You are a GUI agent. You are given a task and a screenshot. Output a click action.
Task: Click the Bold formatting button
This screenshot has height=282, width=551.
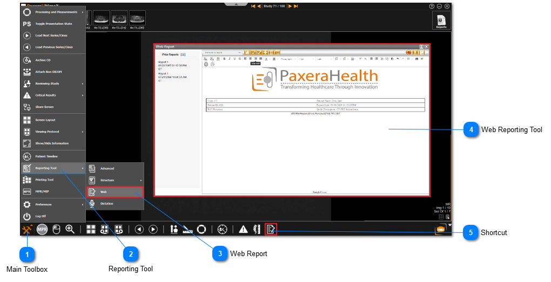pos(224,59)
